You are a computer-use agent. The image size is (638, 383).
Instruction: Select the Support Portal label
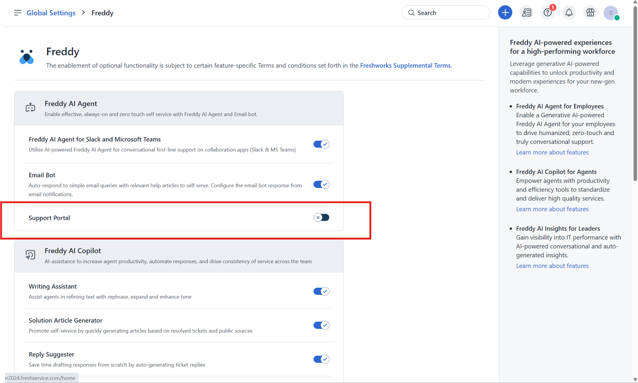49,218
